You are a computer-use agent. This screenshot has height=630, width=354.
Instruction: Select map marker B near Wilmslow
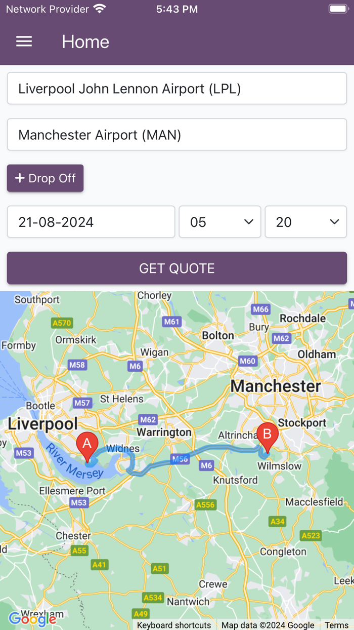[268, 434]
